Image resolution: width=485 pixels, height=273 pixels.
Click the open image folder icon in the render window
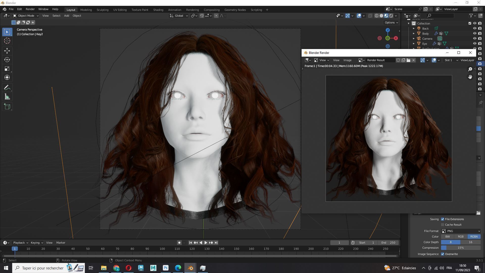pos(408,60)
